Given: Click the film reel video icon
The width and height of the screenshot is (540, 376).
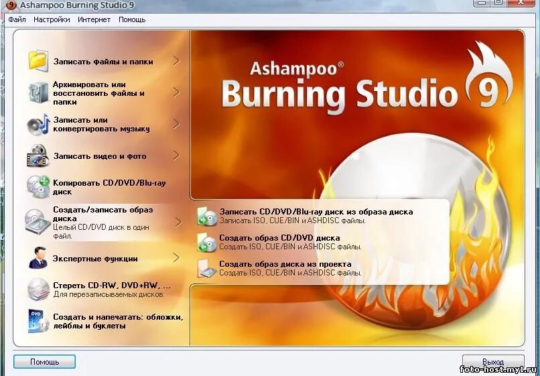Looking at the screenshot, I should (38, 155).
